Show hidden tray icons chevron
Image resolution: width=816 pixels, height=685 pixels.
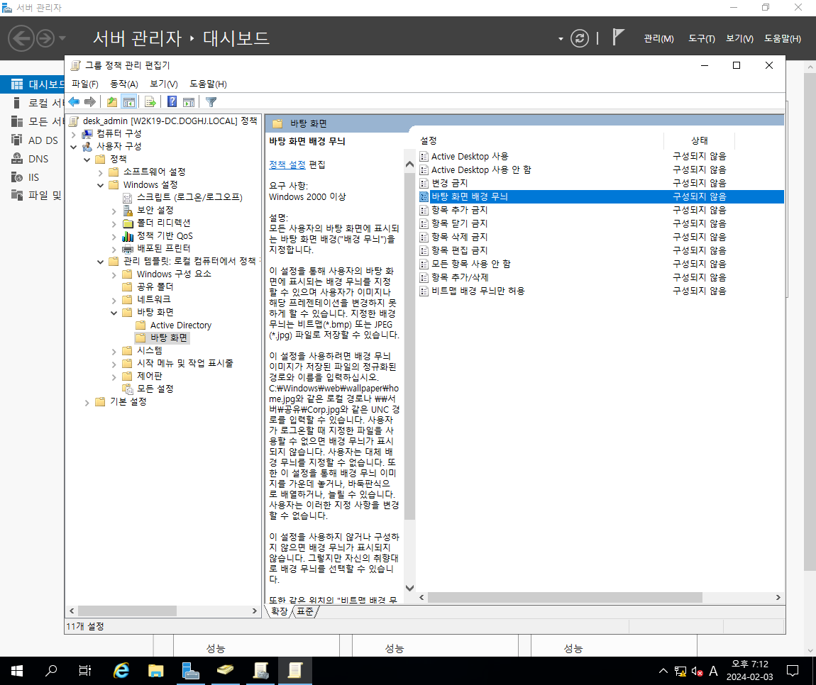tap(663, 671)
